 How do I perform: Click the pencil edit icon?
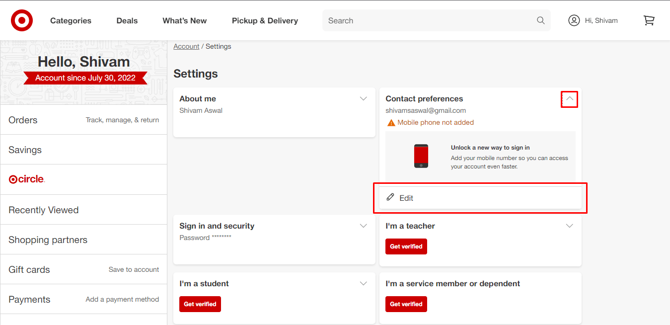coord(390,197)
